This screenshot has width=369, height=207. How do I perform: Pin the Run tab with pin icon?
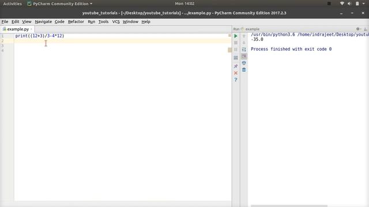coord(236,66)
